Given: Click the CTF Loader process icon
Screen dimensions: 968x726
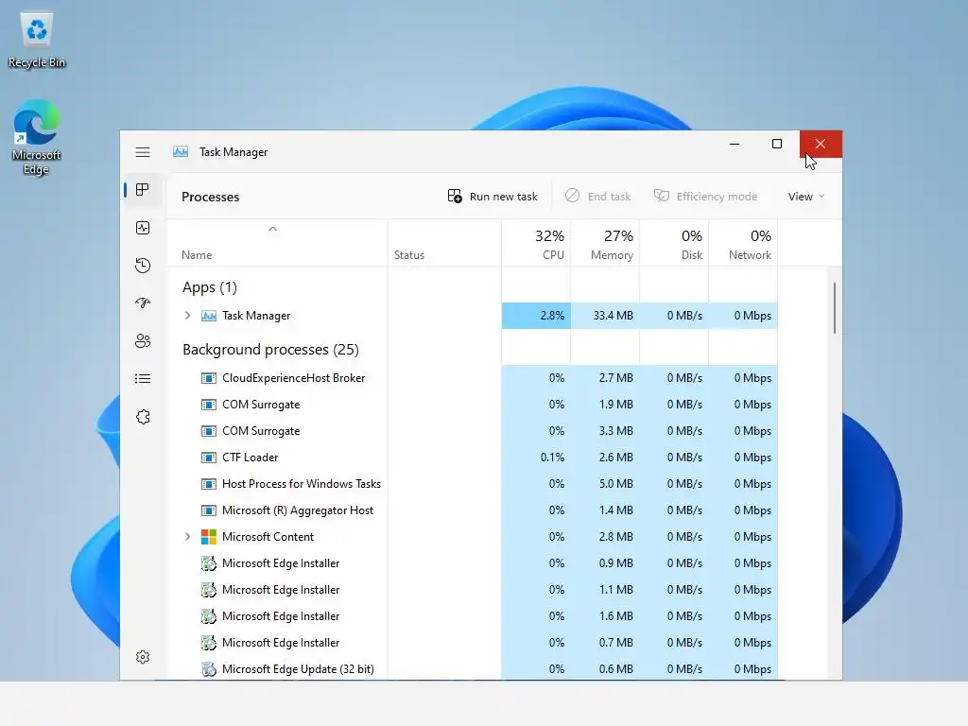Looking at the screenshot, I should tap(209, 458).
